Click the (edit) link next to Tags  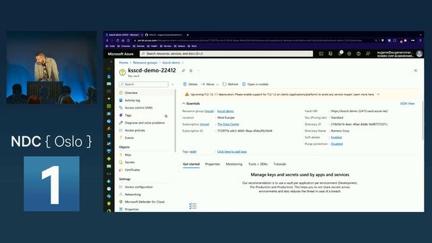point(193,152)
